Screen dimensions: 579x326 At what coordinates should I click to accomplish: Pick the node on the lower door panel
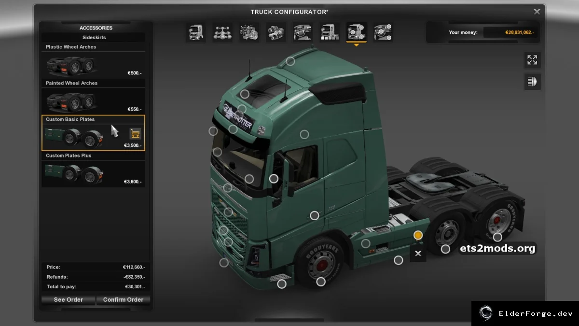[x=314, y=215]
